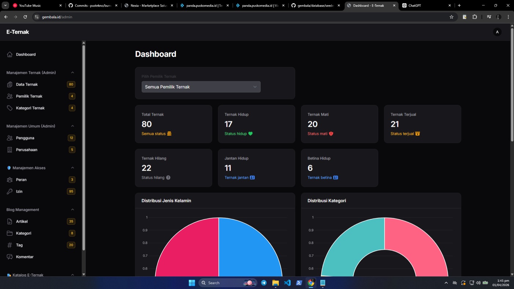Click the Distribusi Kategori chart heading
514x289 pixels.
pos(327,201)
